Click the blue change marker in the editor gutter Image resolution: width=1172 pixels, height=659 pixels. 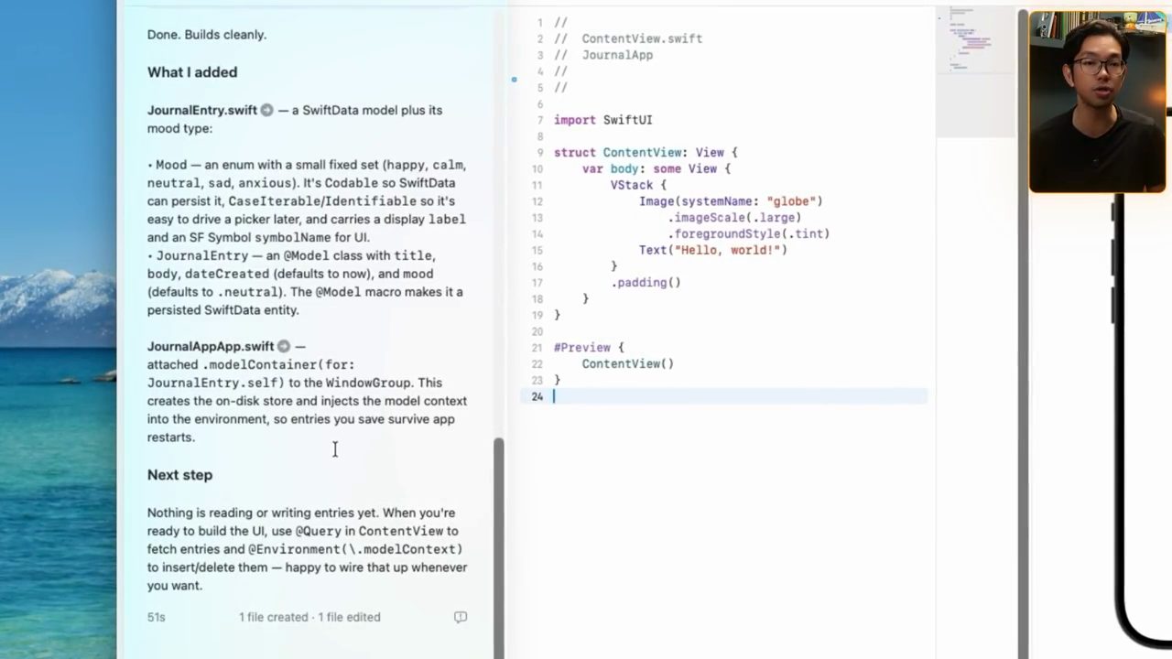[514, 80]
